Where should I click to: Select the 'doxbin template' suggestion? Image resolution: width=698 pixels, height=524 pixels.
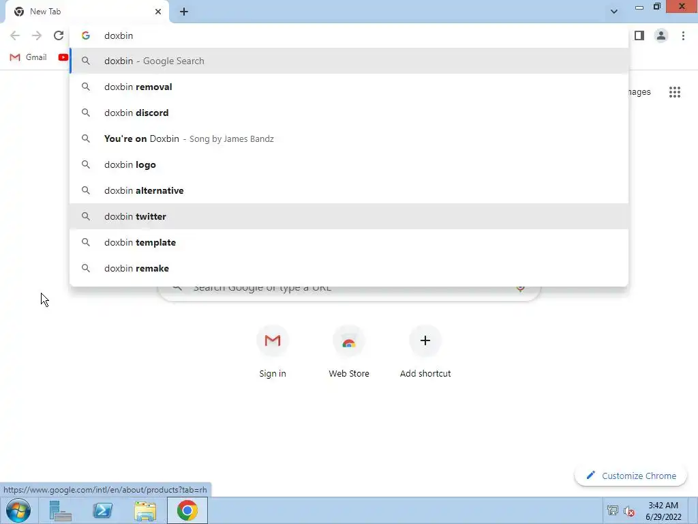click(x=349, y=242)
